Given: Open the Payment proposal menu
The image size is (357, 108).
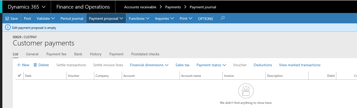Looking at the screenshot, I should click(x=106, y=18).
